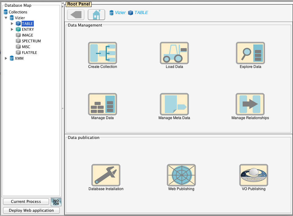The image size is (293, 216).
Task: Select the XMM tree item
Action: coord(17,58)
